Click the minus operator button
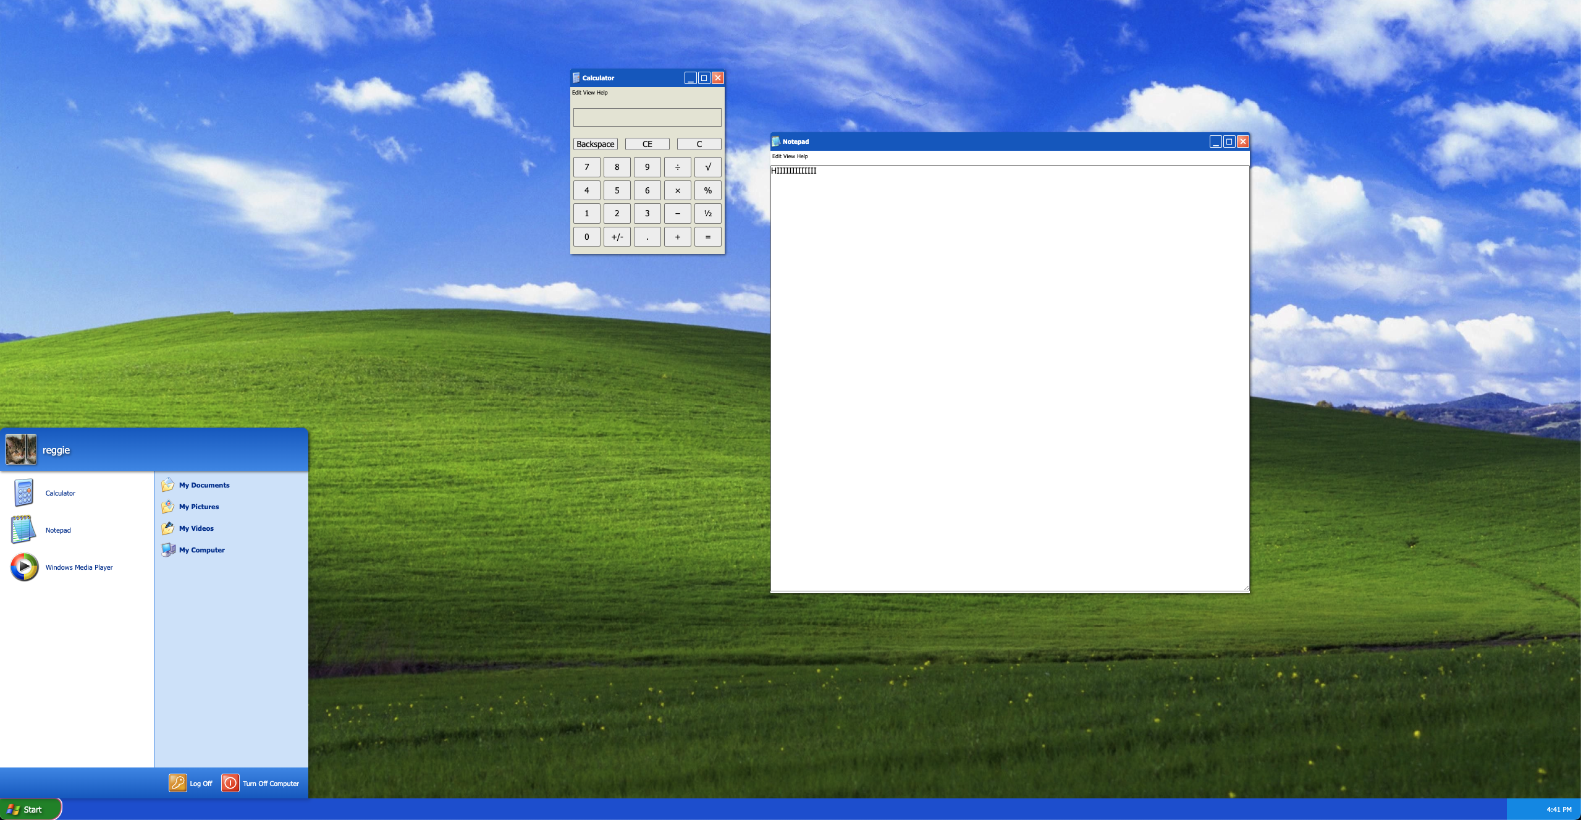1581x820 pixels. (678, 213)
